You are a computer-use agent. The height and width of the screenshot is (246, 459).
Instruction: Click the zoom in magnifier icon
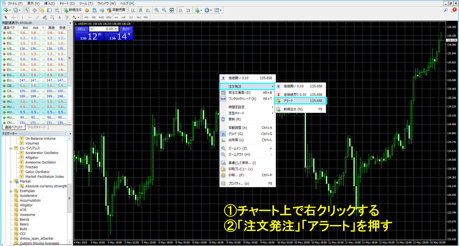pyautogui.click(x=157, y=10)
